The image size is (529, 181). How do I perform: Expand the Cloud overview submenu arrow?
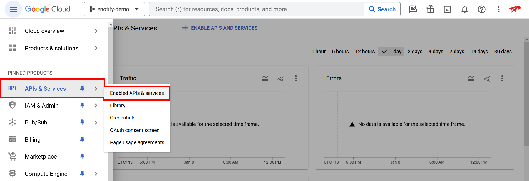pos(96,31)
